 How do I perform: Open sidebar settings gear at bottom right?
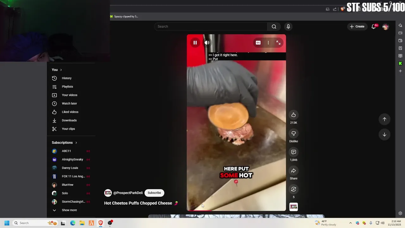coord(400,213)
